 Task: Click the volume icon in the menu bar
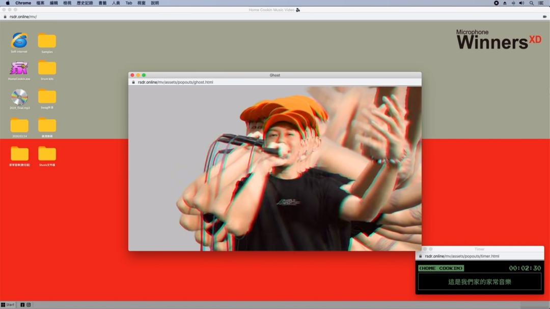(x=521, y=3)
